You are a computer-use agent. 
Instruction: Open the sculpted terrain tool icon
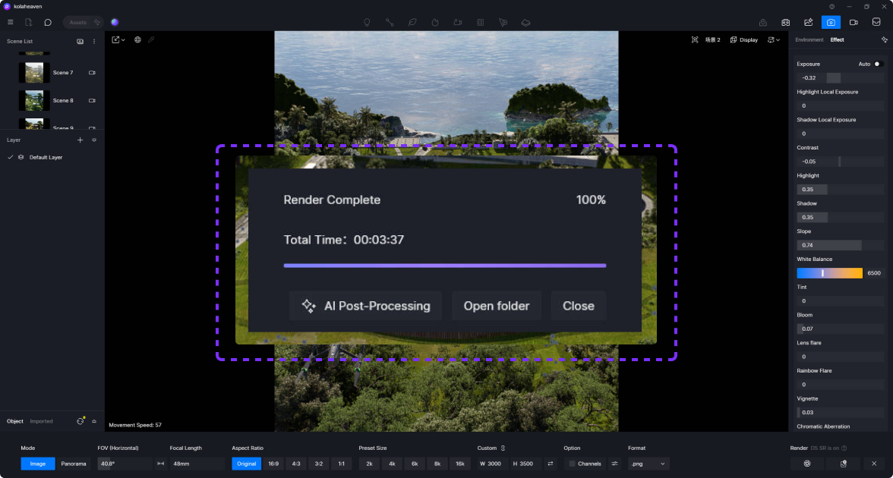(525, 22)
